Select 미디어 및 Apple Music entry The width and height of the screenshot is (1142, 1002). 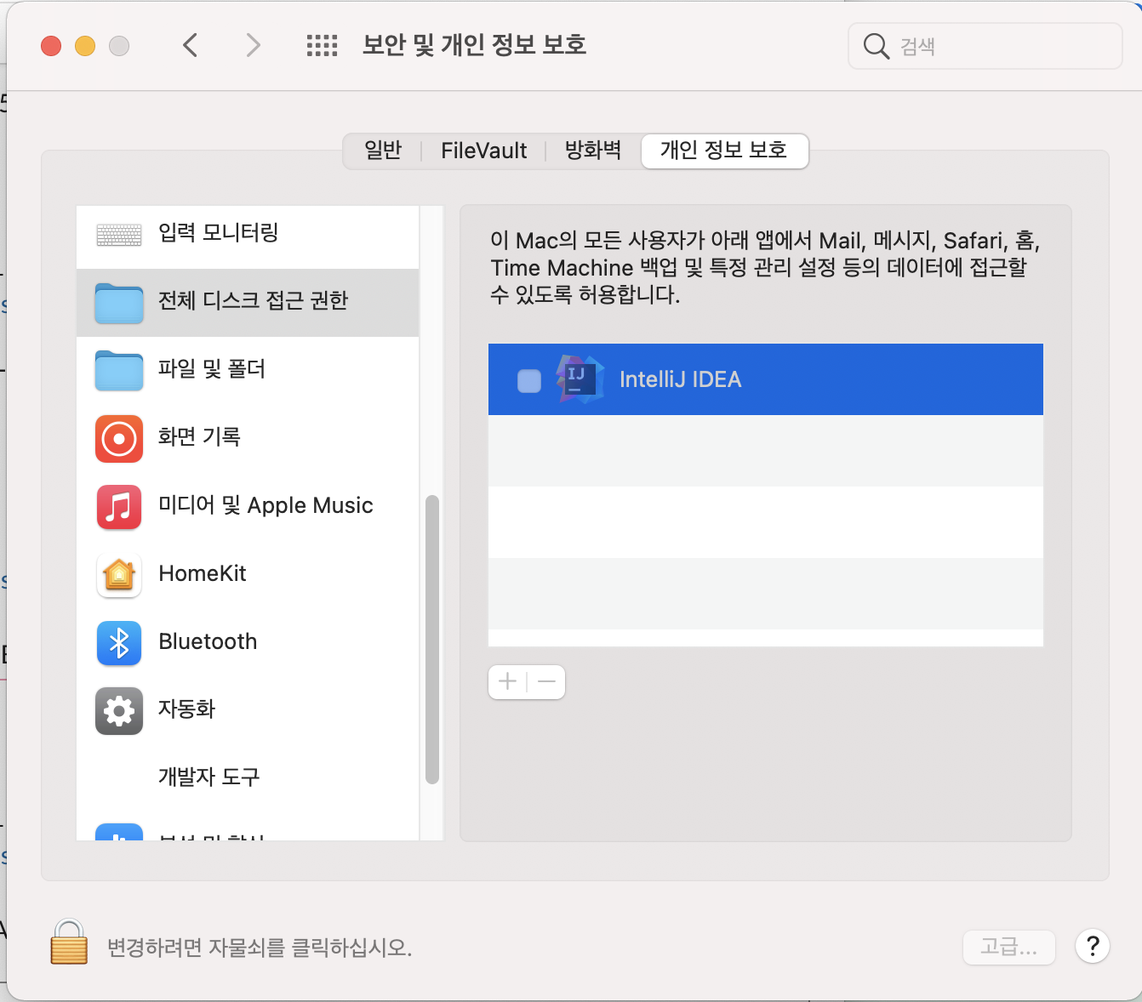[x=248, y=507]
